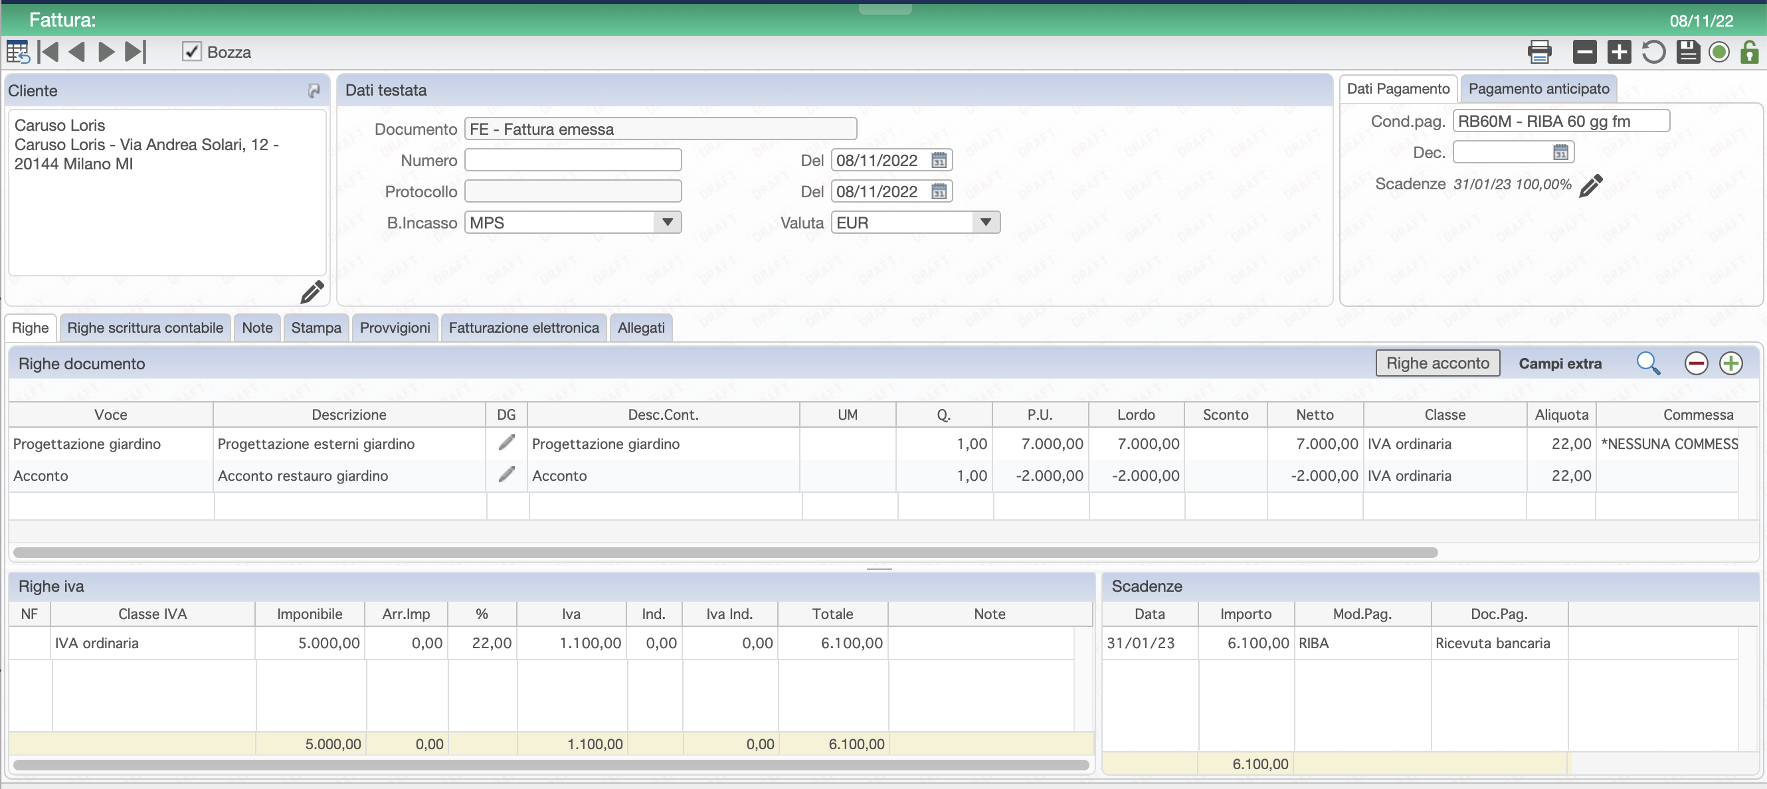Edit DG for Acconto row

(506, 475)
